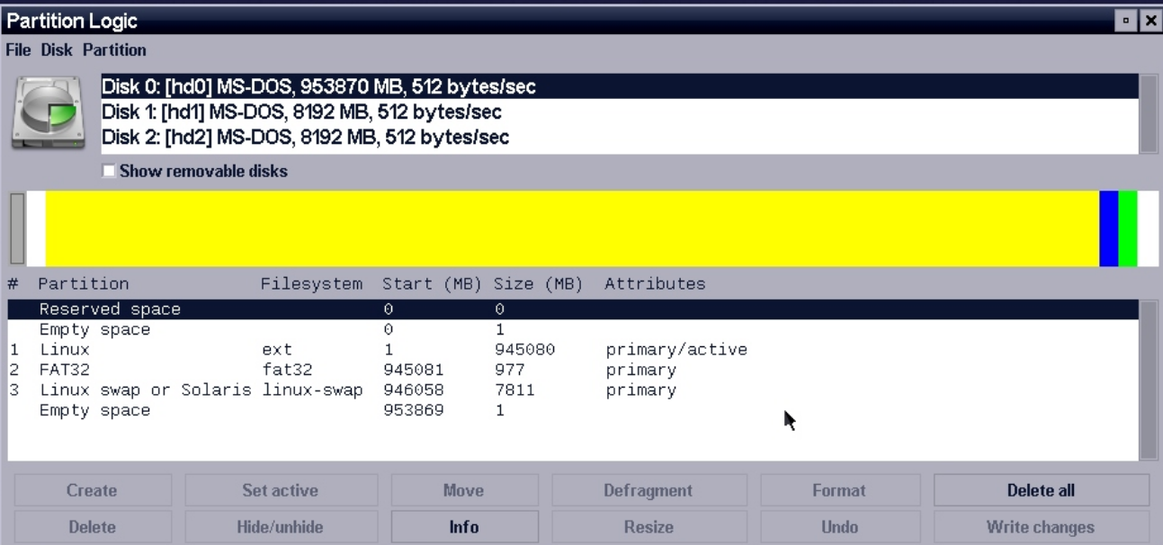This screenshot has height=545, width=1163.
Task: Click the Write changes button
Action: [1041, 527]
